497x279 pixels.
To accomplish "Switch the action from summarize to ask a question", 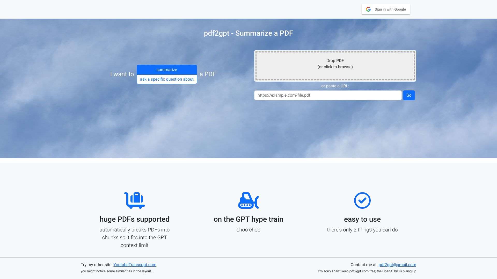I will click(x=166, y=79).
